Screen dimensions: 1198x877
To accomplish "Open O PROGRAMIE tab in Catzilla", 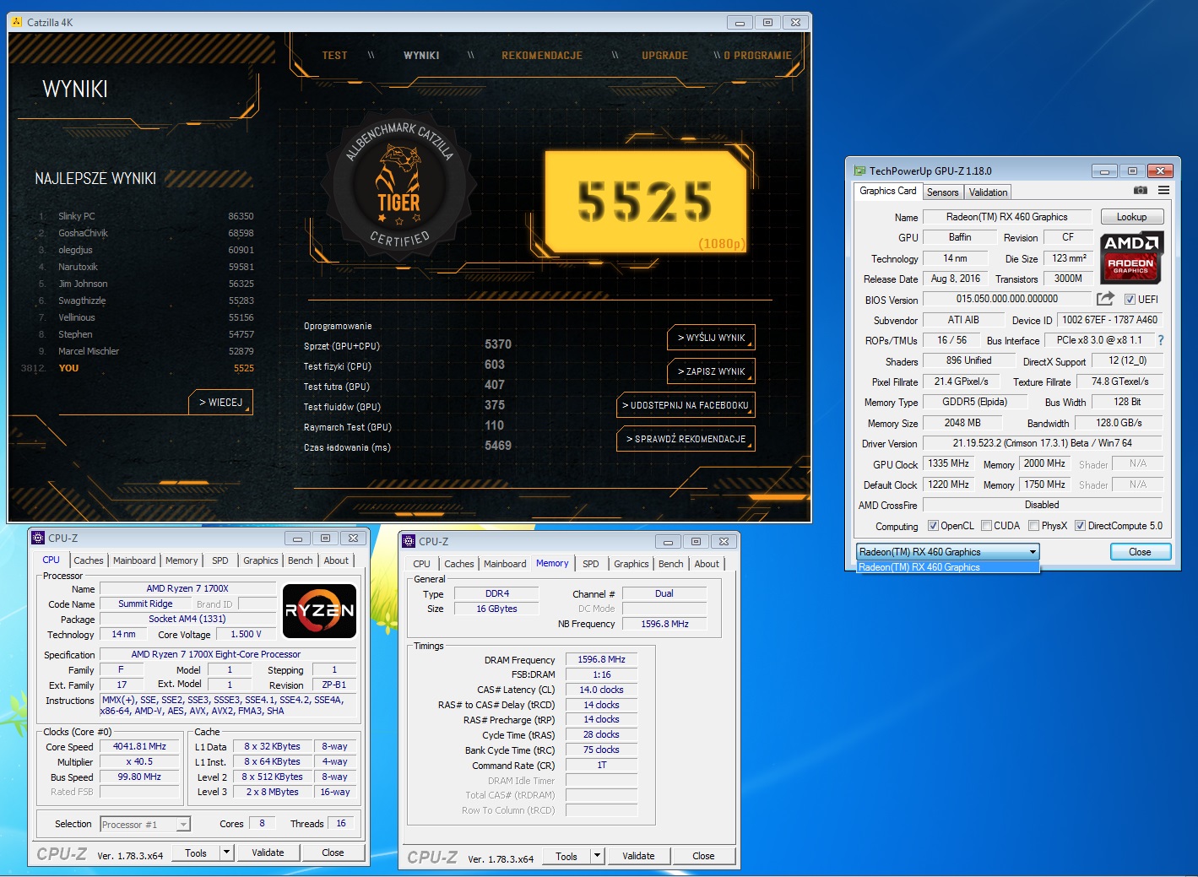I will pos(757,56).
